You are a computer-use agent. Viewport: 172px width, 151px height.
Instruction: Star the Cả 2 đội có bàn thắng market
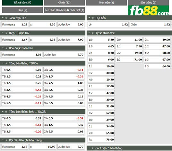point(93,148)
